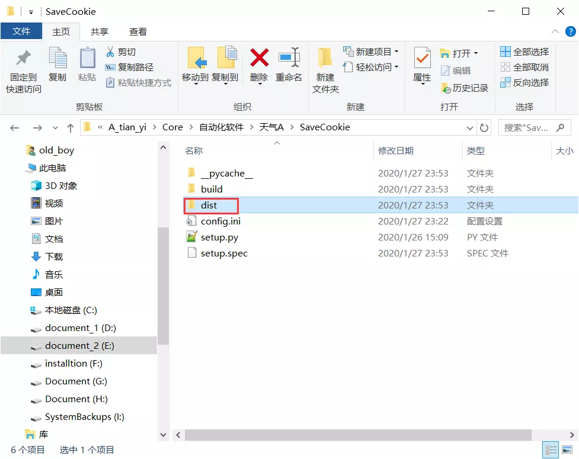Open 下载 (Downloads) in navigation pane
This screenshot has height=459, width=579.
click(47, 256)
